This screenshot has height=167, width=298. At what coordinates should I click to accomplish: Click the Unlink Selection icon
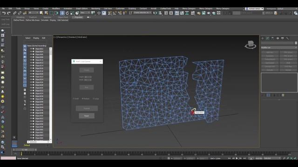20,13
